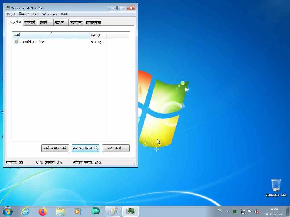
Task: Switch to the अनुप्रयोग tab
Action: point(15,22)
